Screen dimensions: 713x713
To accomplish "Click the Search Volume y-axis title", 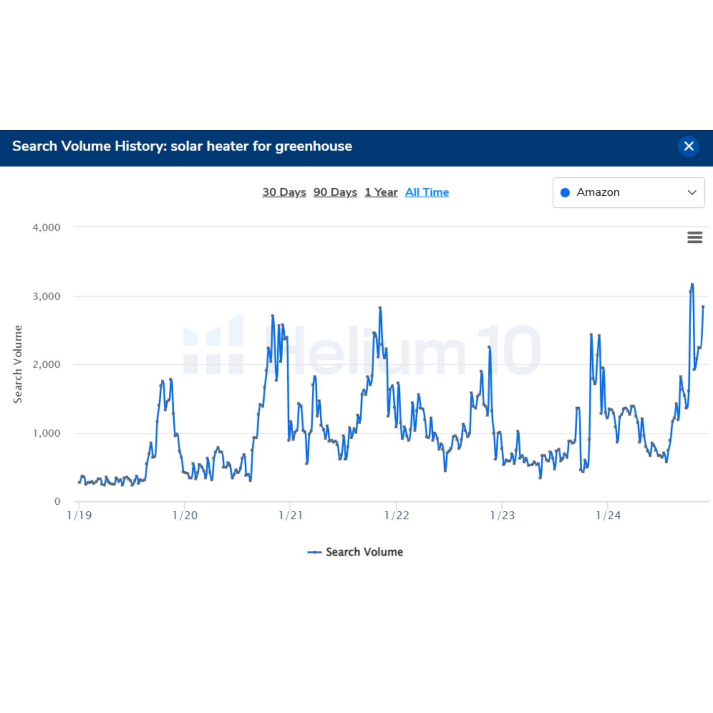I will click(x=18, y=364).
